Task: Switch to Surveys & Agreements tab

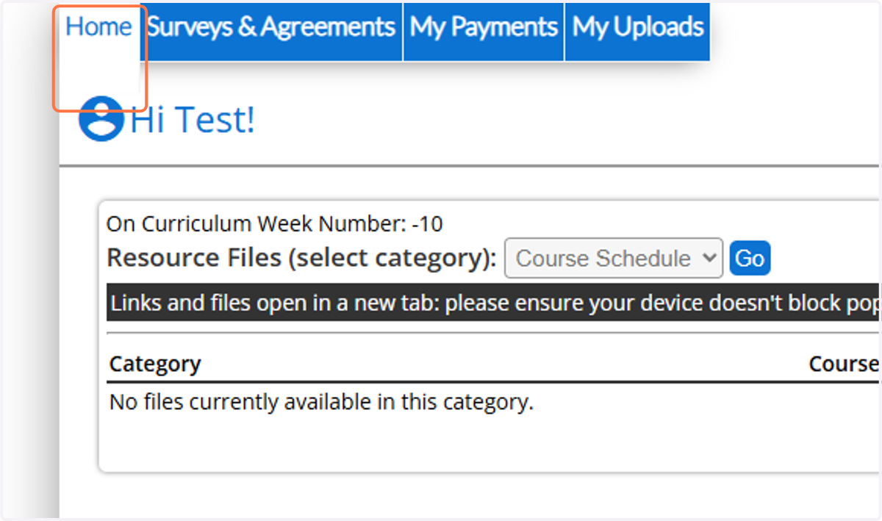Action: click(271, 27)
